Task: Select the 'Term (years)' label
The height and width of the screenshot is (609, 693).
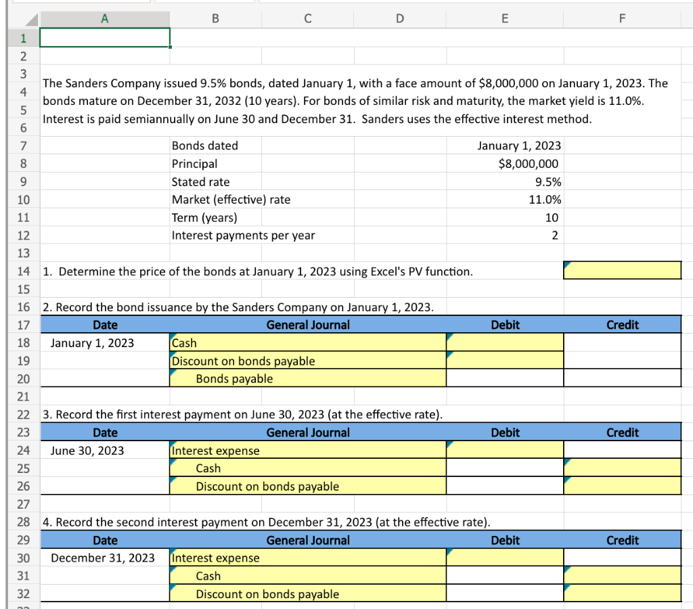Action: 204,217
